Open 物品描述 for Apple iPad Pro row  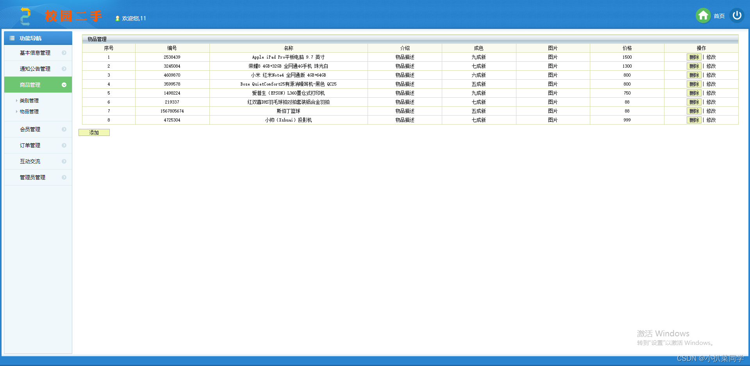405,57
